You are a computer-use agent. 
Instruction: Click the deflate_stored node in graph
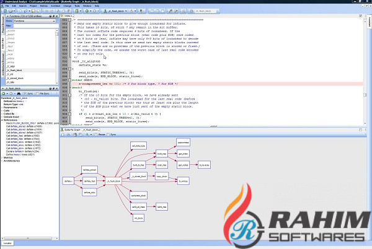(89, 170)
